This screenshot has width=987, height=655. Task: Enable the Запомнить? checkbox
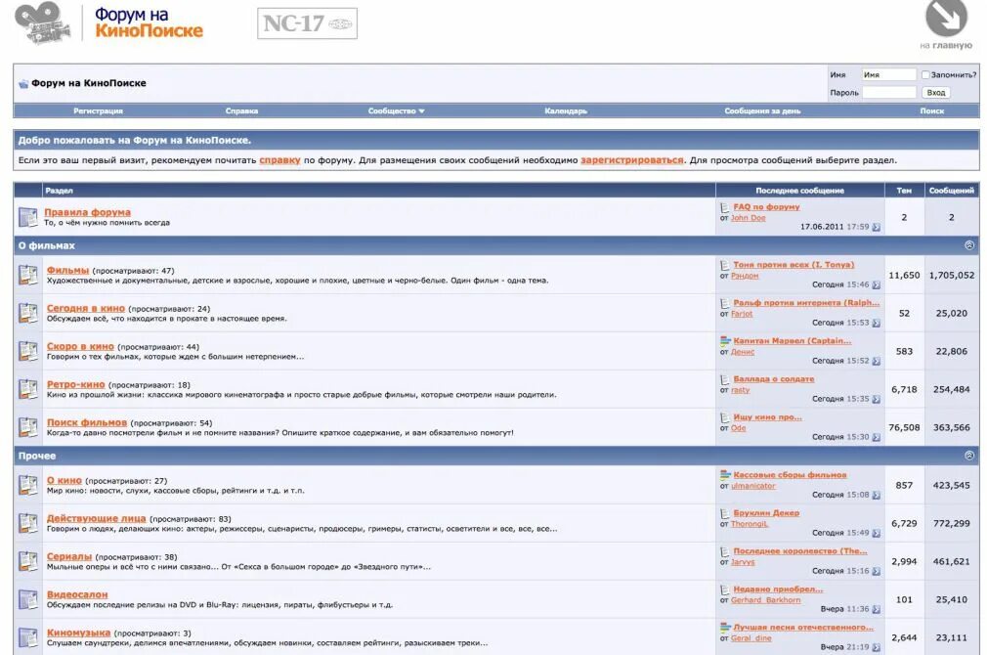[x=925, y=75]
